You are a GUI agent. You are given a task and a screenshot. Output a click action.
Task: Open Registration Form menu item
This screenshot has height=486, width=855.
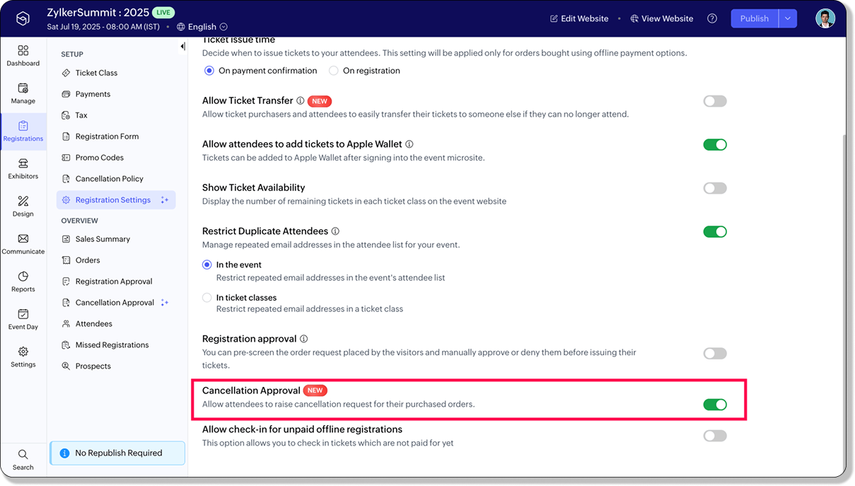(100, 137)
